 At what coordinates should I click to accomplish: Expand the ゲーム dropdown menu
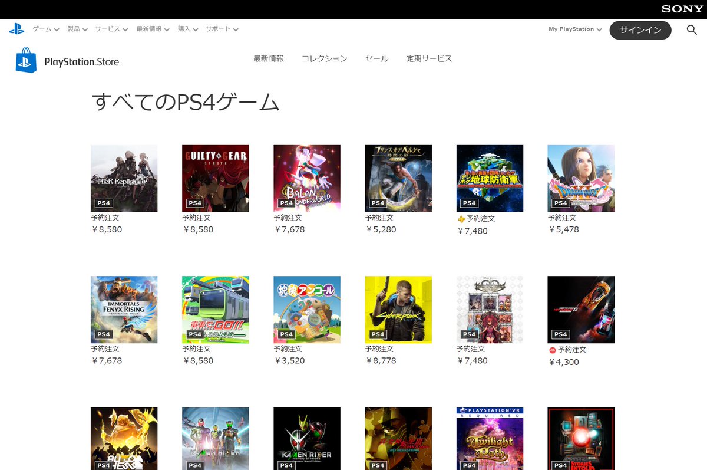[46, 29]
